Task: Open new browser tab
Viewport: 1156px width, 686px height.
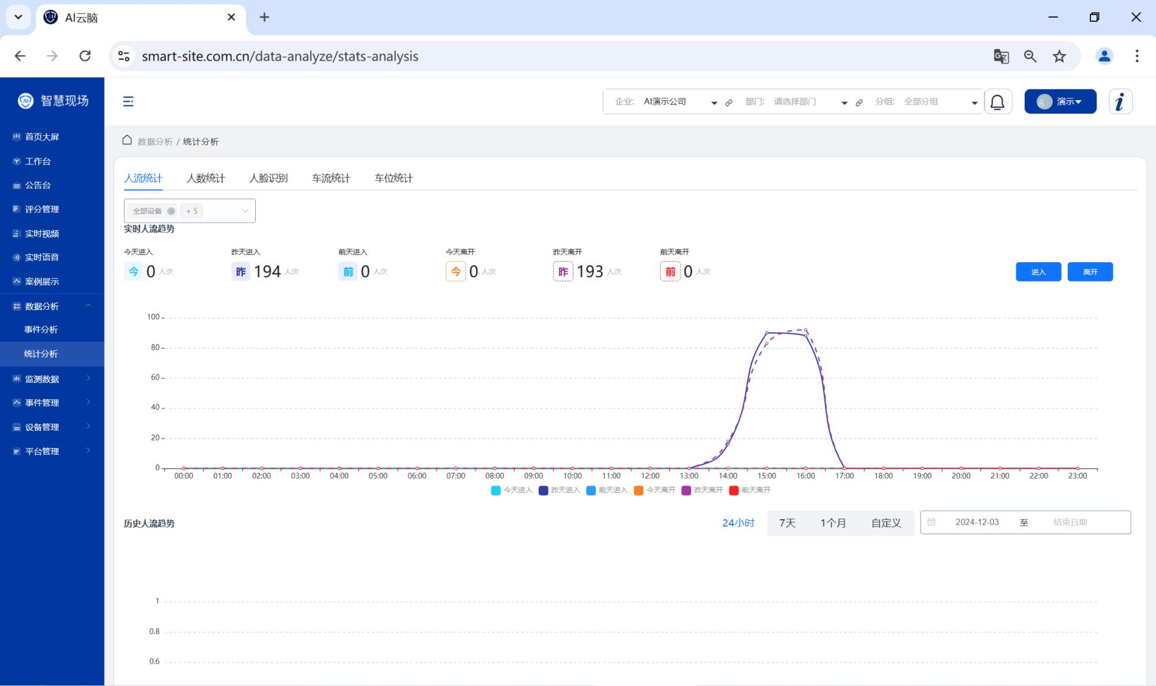Action: [264, 18]
